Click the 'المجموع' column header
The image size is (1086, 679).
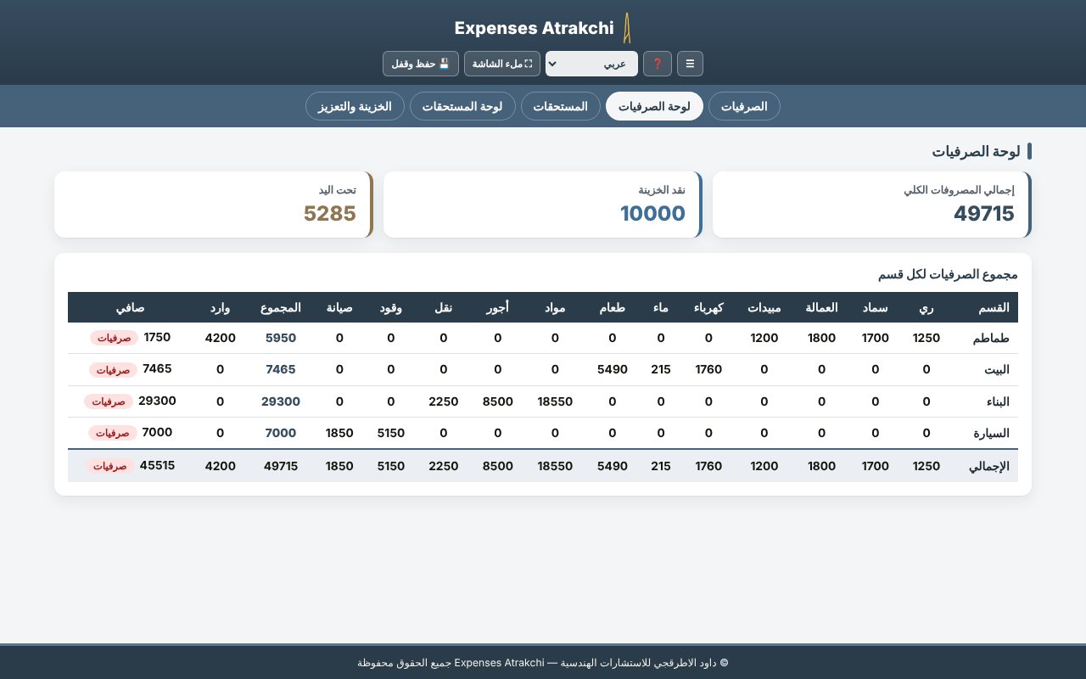(x=281, y=307)
